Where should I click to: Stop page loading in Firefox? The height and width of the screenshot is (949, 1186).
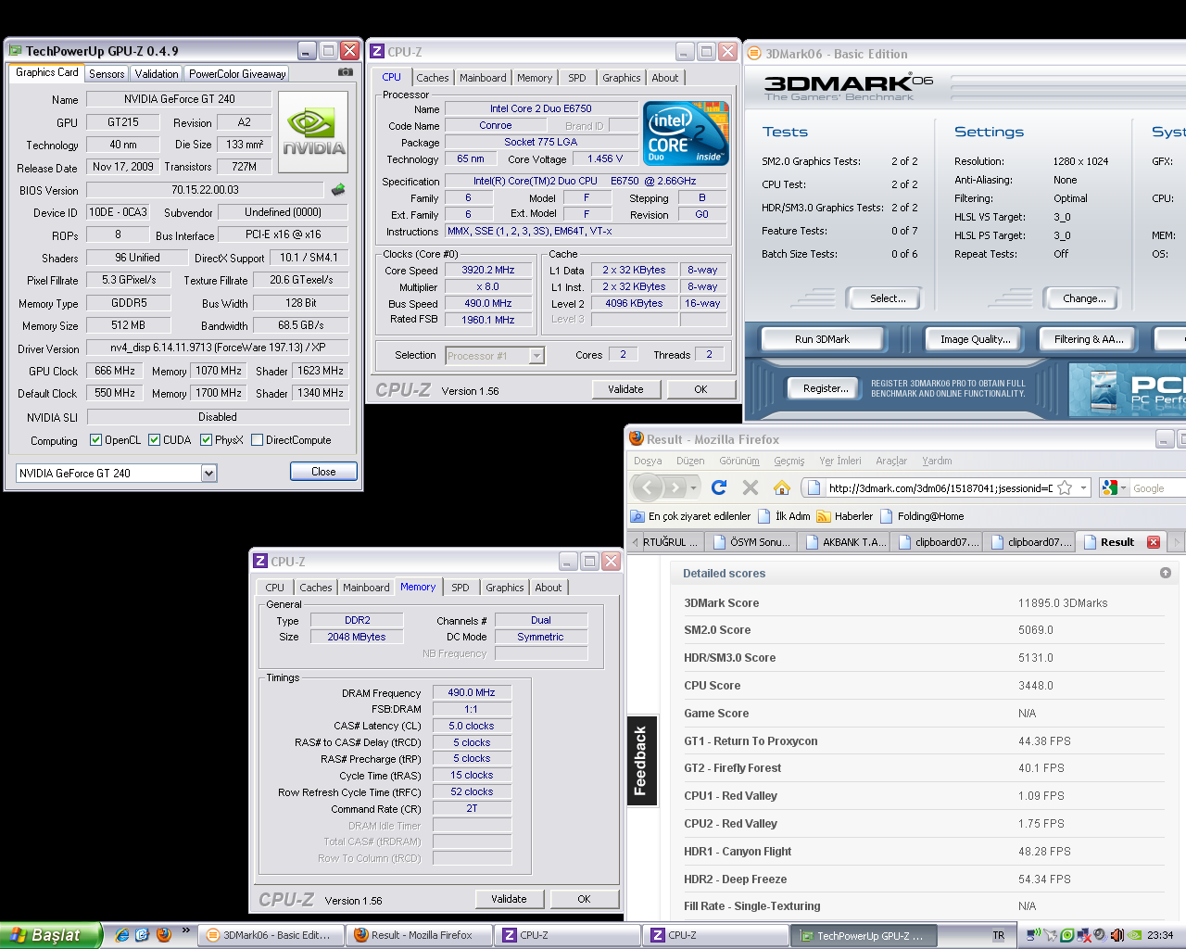click(751, 487)
